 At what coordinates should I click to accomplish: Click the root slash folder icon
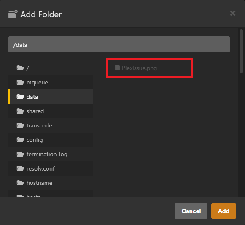20,68
